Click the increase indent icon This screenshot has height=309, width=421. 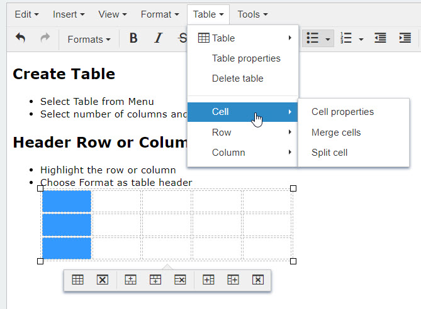405,38
